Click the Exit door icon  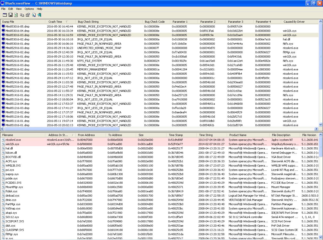[40, 15]
